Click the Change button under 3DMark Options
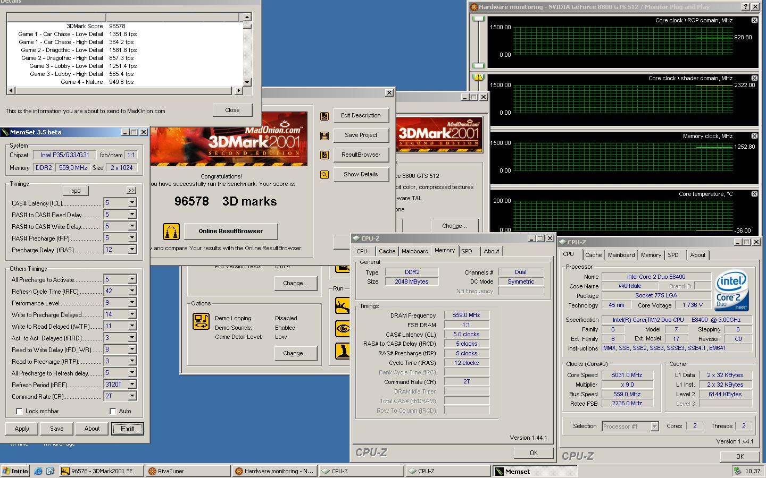Viewport: 766px width, 478px height. click(x=295, y=353)
